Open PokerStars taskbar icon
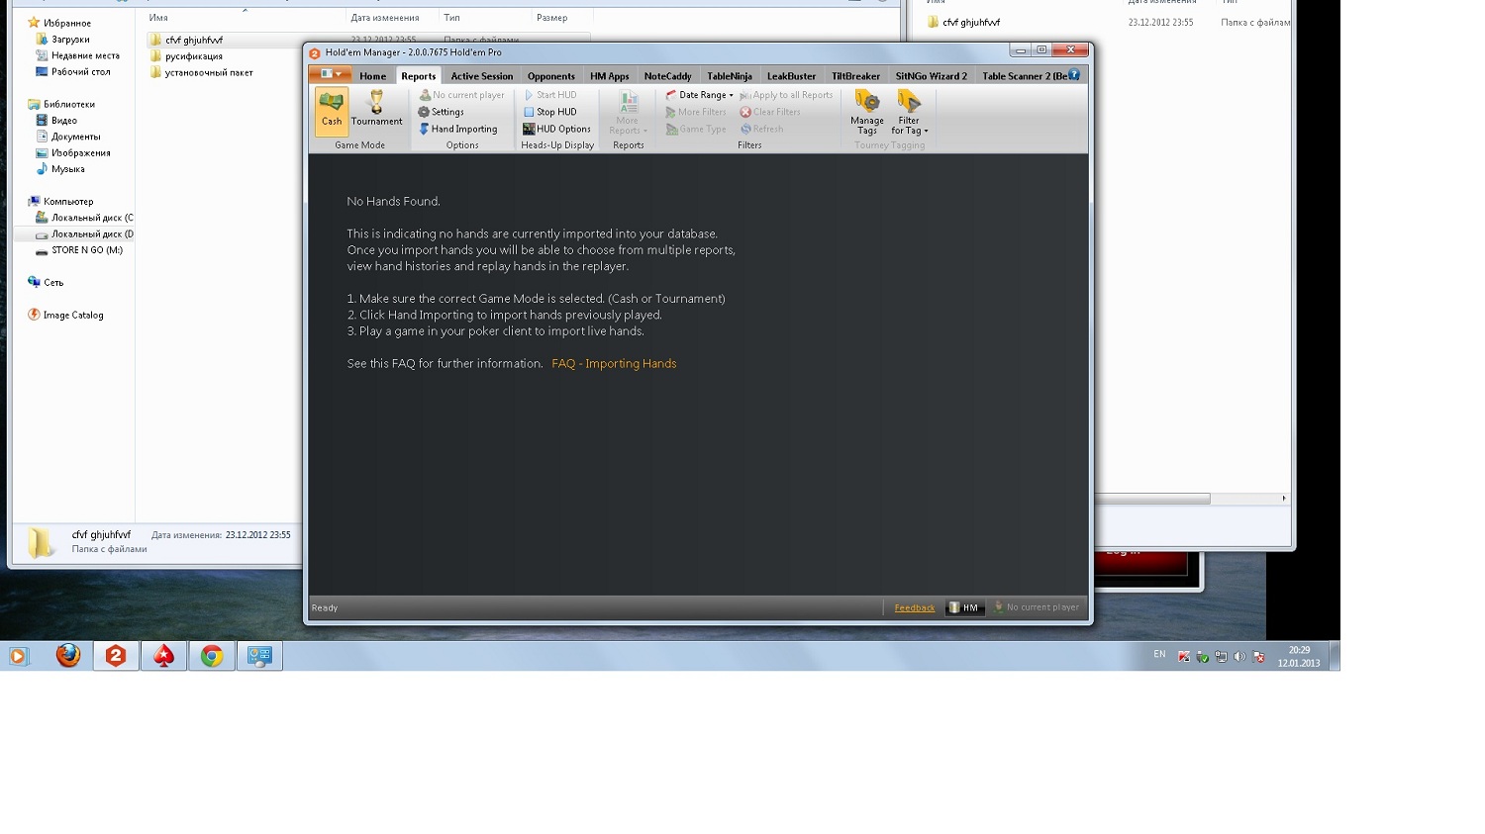 163,656
